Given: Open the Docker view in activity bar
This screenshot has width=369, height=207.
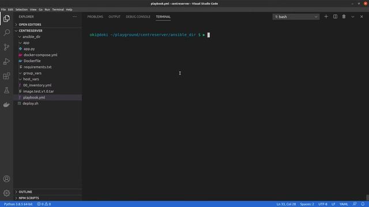Looking at the screenshot, I should tap(6, 105).
